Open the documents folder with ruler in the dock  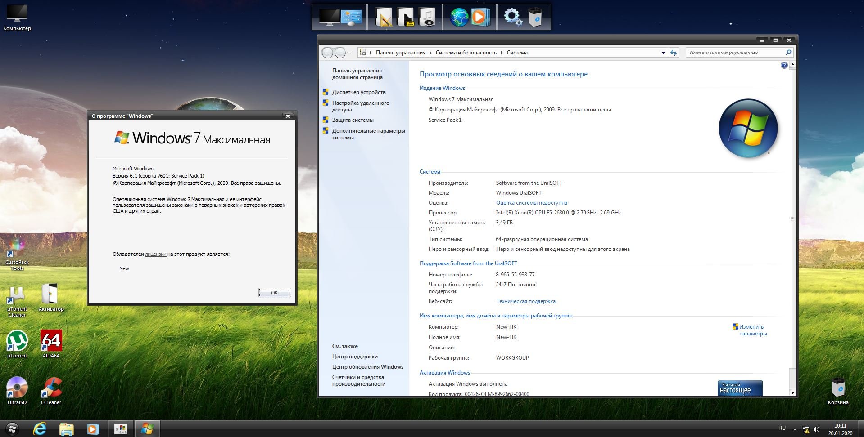pos(383,17)
